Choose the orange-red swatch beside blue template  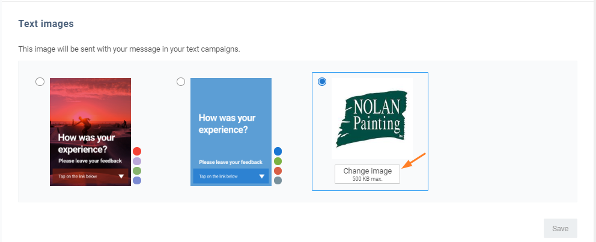click(278, 171)
